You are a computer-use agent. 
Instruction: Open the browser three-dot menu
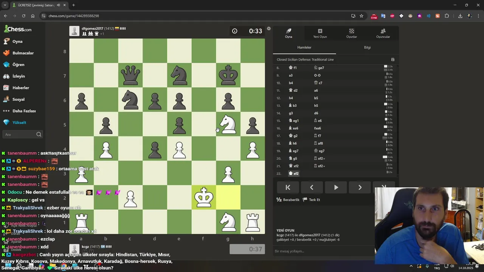click(x=478, y=16)
